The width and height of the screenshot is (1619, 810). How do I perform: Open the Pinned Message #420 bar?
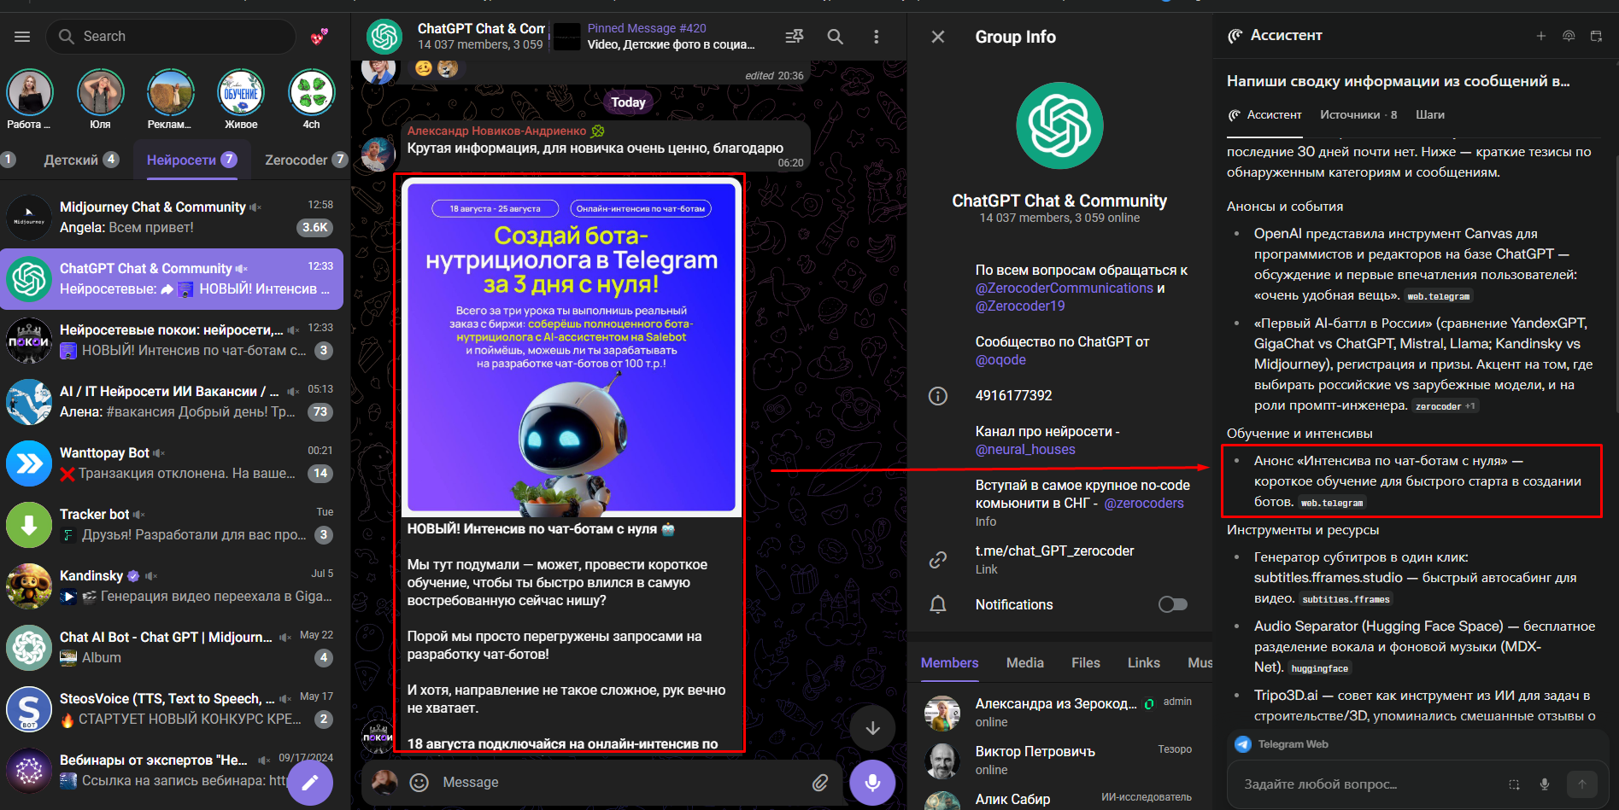(671, 37)
